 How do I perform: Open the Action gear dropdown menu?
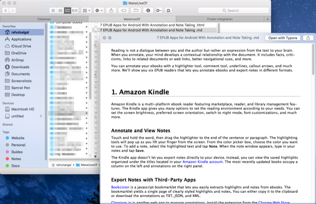(x=99, y=10)
